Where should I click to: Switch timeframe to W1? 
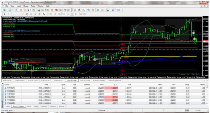[81, 14]
